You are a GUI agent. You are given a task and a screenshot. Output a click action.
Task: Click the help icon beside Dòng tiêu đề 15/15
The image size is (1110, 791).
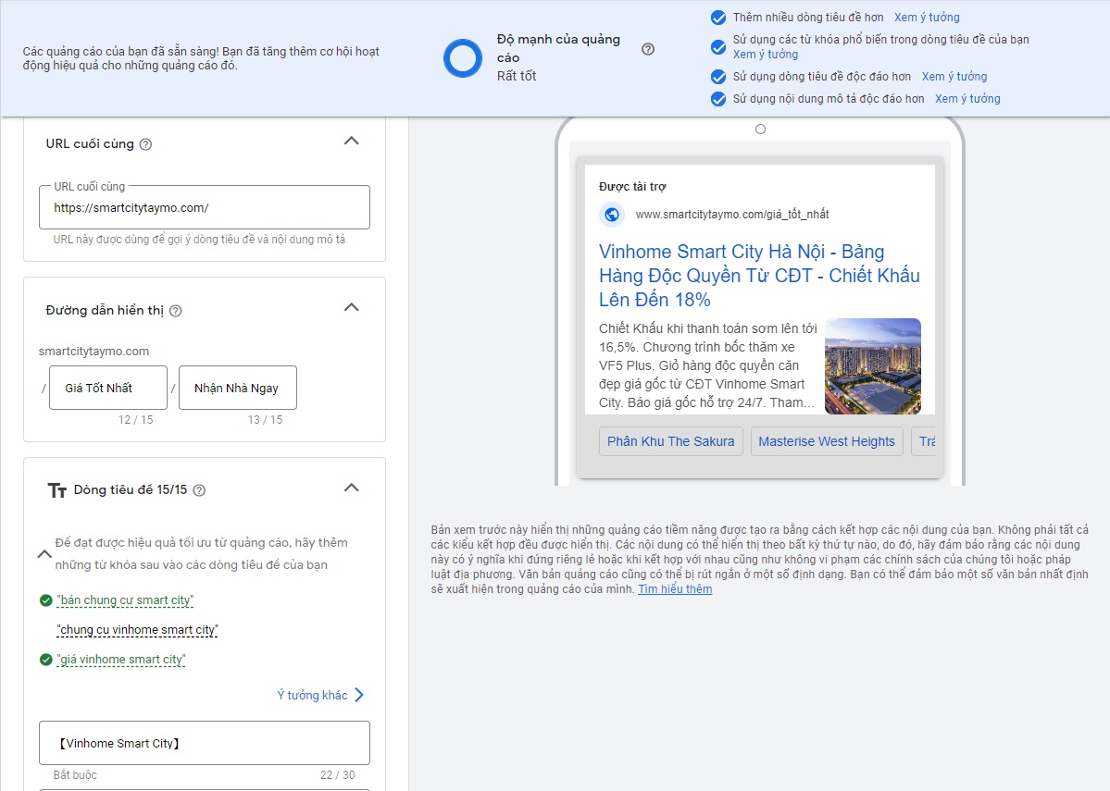pyautogui.click(x=200, y=490)
